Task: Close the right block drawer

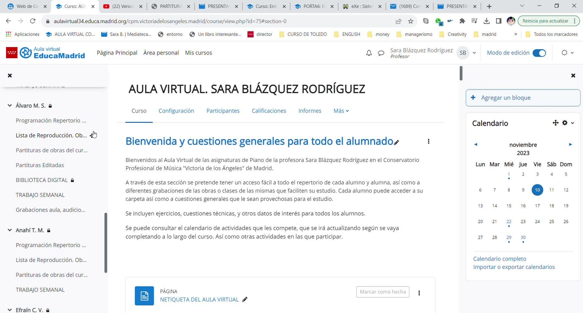Action: pos(573,76)
